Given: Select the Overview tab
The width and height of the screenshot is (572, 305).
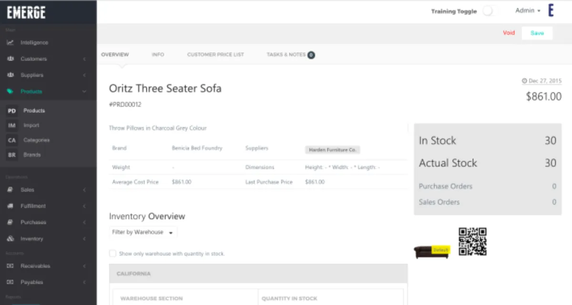Looking at the screenshot, I should (x=115, y=54).
